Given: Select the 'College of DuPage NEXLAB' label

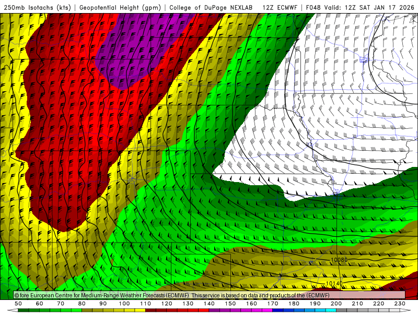Looking at the screenshot, I should (x=211, y=7).
